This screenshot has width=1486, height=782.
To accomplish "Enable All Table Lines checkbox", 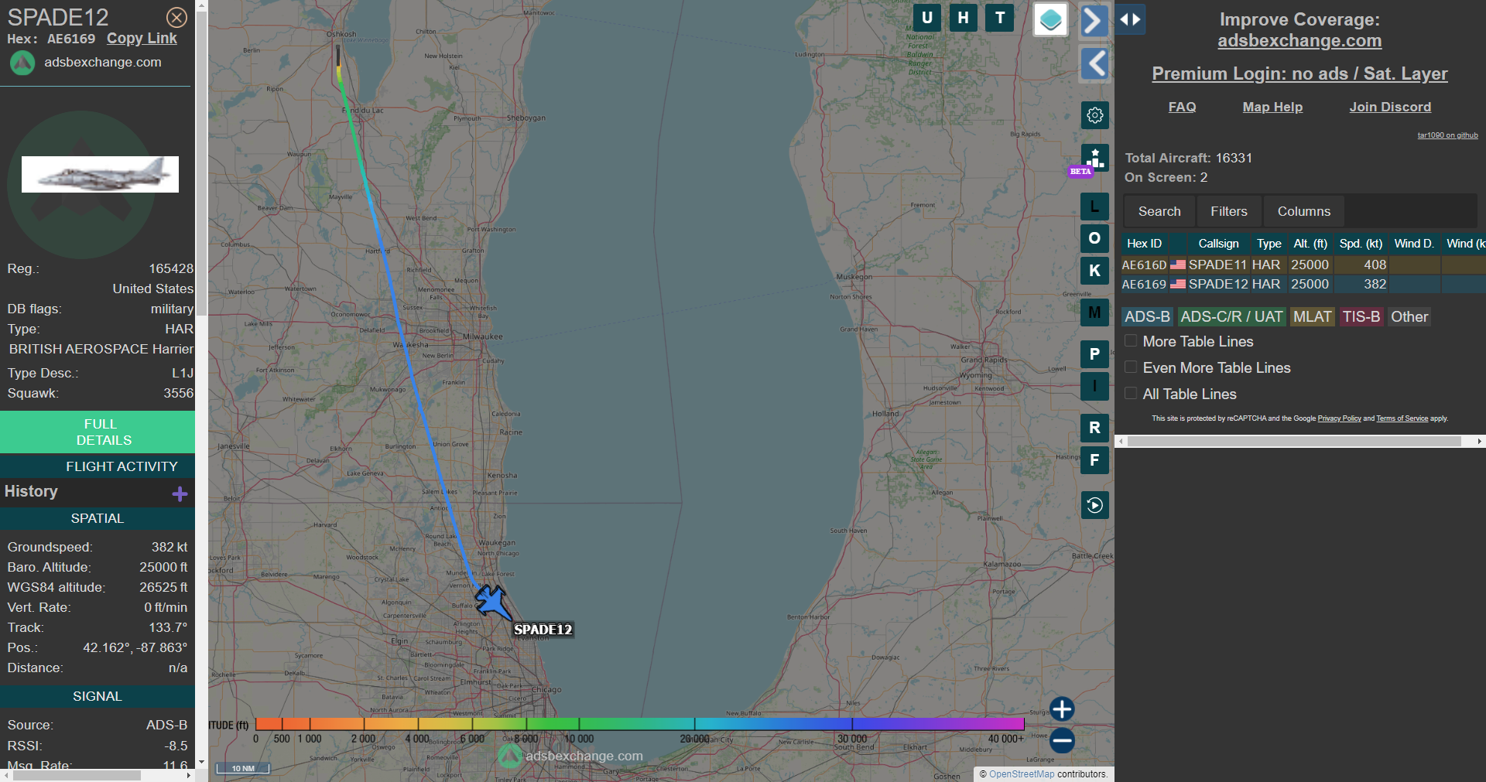I will coord(1131,394).
